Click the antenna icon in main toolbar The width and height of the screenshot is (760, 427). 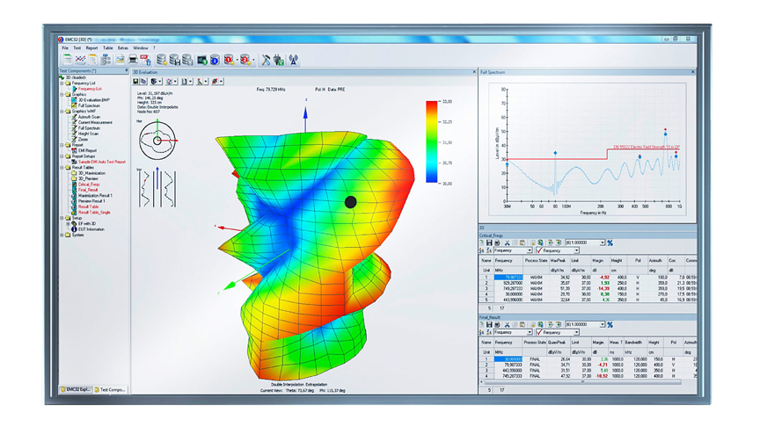pos(294,60)
